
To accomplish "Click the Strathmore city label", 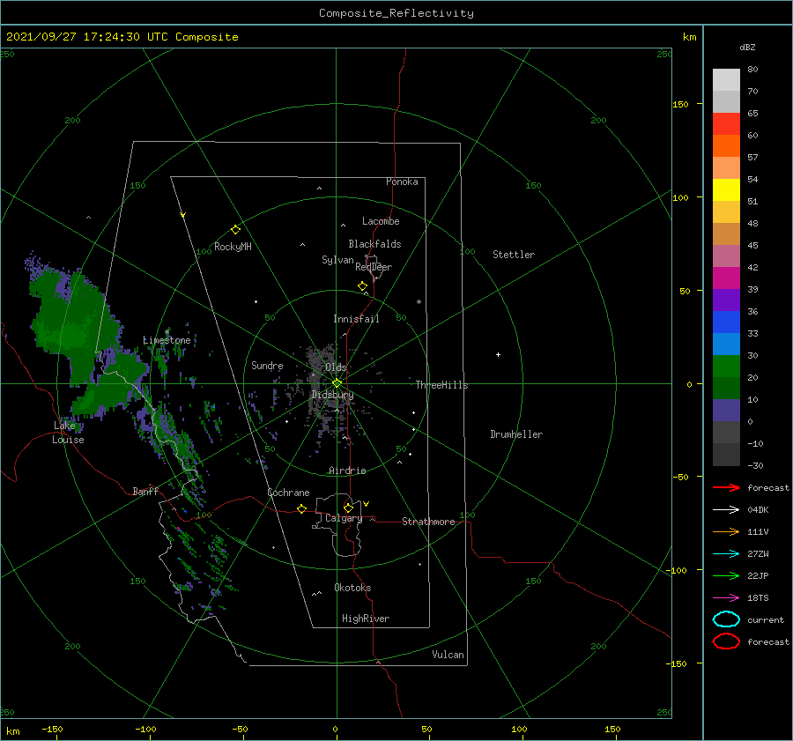I will click(428, 522).
